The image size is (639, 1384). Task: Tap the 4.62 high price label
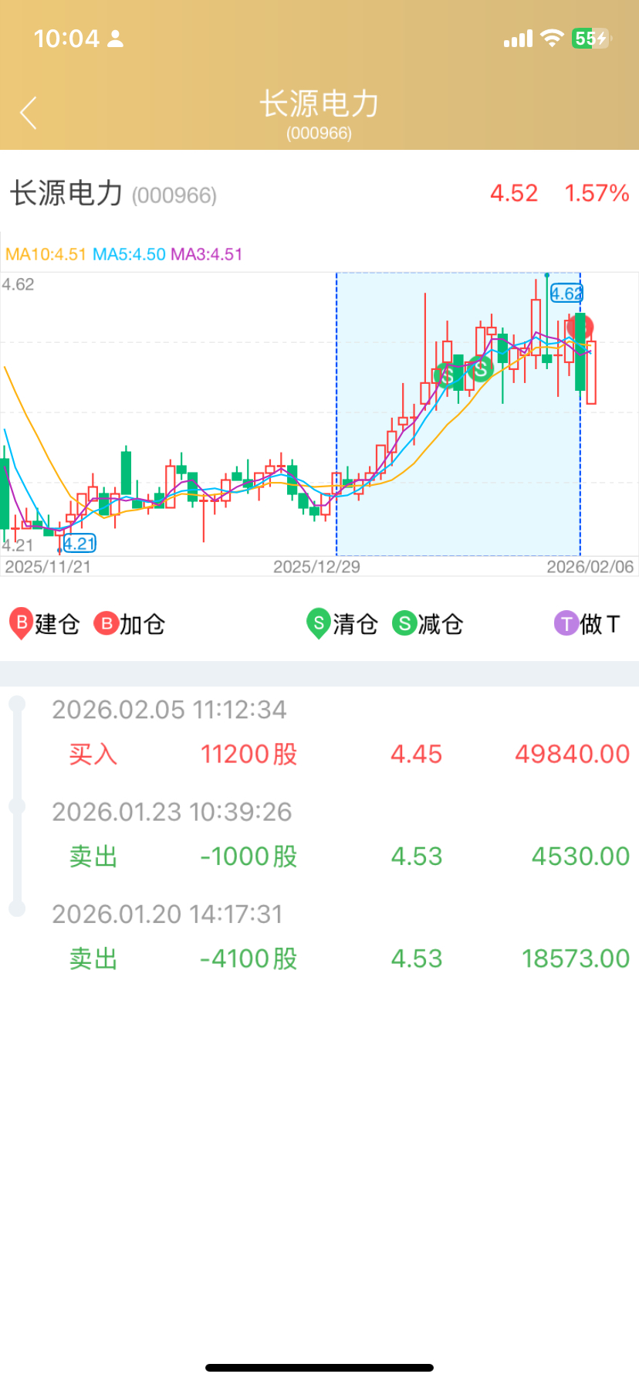[x=566, y=293]
